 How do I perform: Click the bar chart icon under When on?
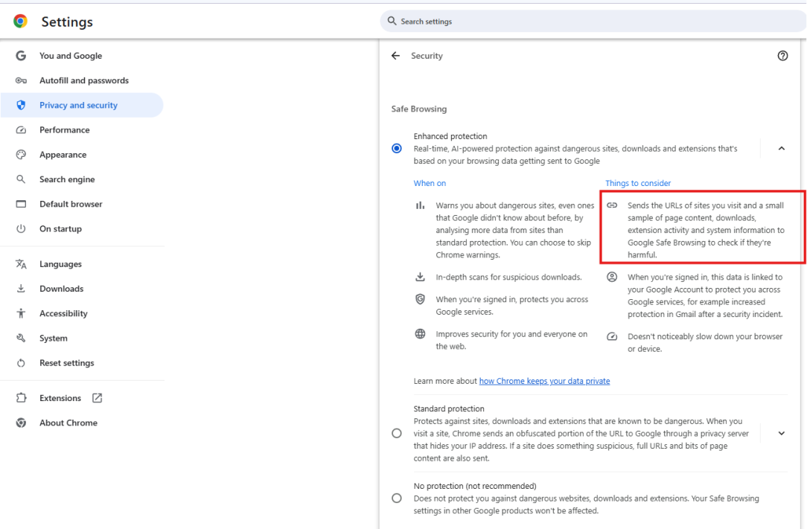coord(420,205)
